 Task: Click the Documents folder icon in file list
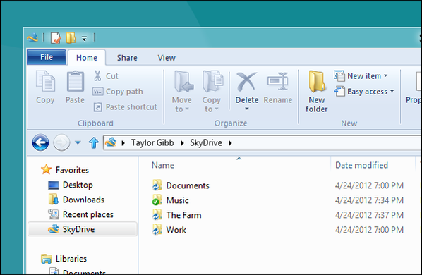(157, 185)
